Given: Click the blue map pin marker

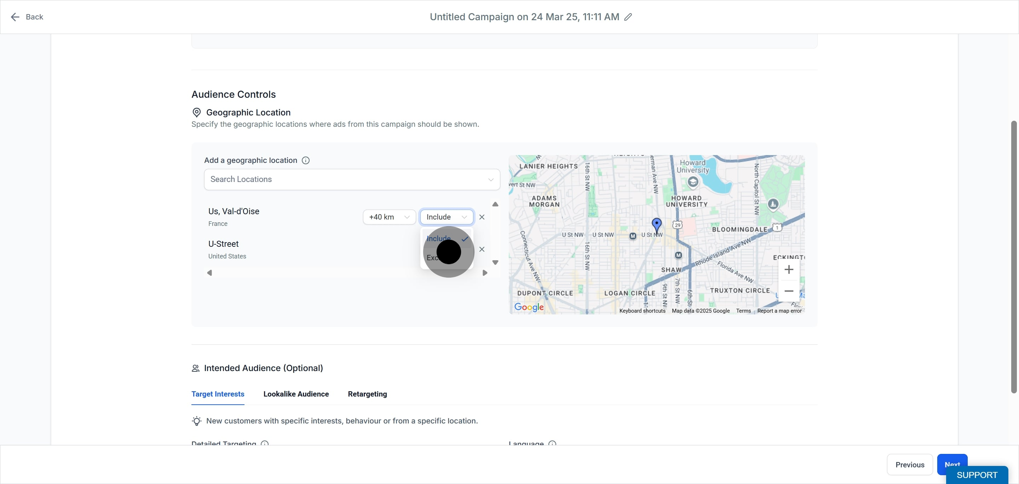Looking at the screenshot, I should coord(656,226).
